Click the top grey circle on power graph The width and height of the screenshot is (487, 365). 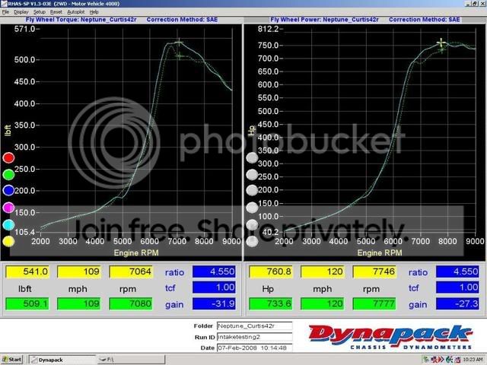pyautogui.click(x=251, y=158)
